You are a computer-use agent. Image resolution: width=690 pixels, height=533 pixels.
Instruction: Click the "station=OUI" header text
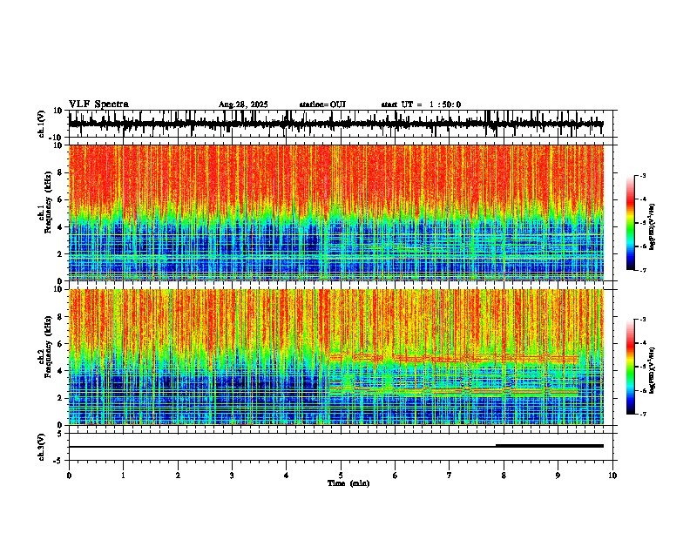(x=322, y=105)
